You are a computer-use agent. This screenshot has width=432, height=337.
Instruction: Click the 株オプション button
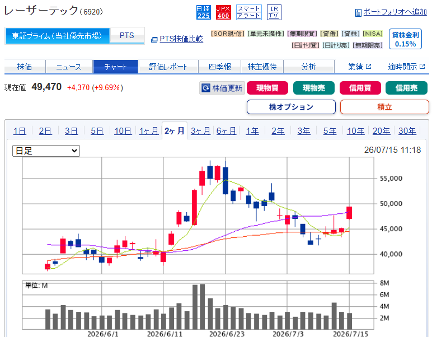click(x=291, y=107)
